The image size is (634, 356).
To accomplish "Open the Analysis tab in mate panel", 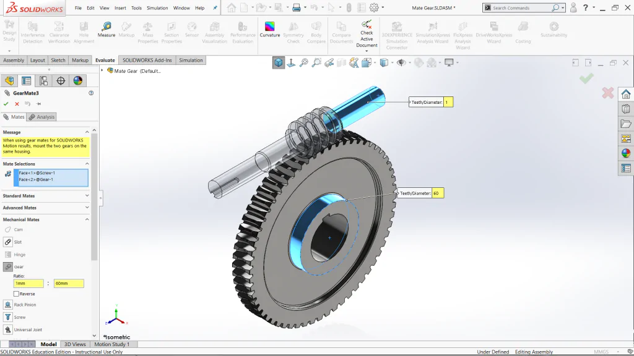I will click(41, 117).
